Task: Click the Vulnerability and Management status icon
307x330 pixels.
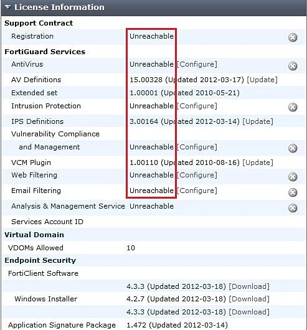Action: click(293, 148)
